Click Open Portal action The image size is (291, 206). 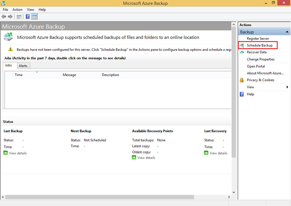point(256,66)
